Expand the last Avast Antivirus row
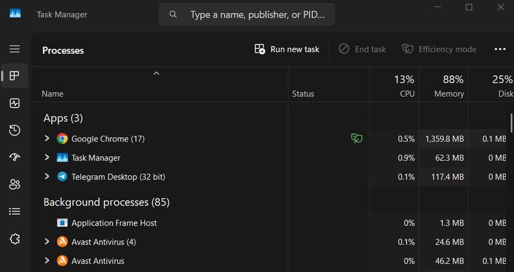Viewport: 514px width, 272px height. point(47,261)
